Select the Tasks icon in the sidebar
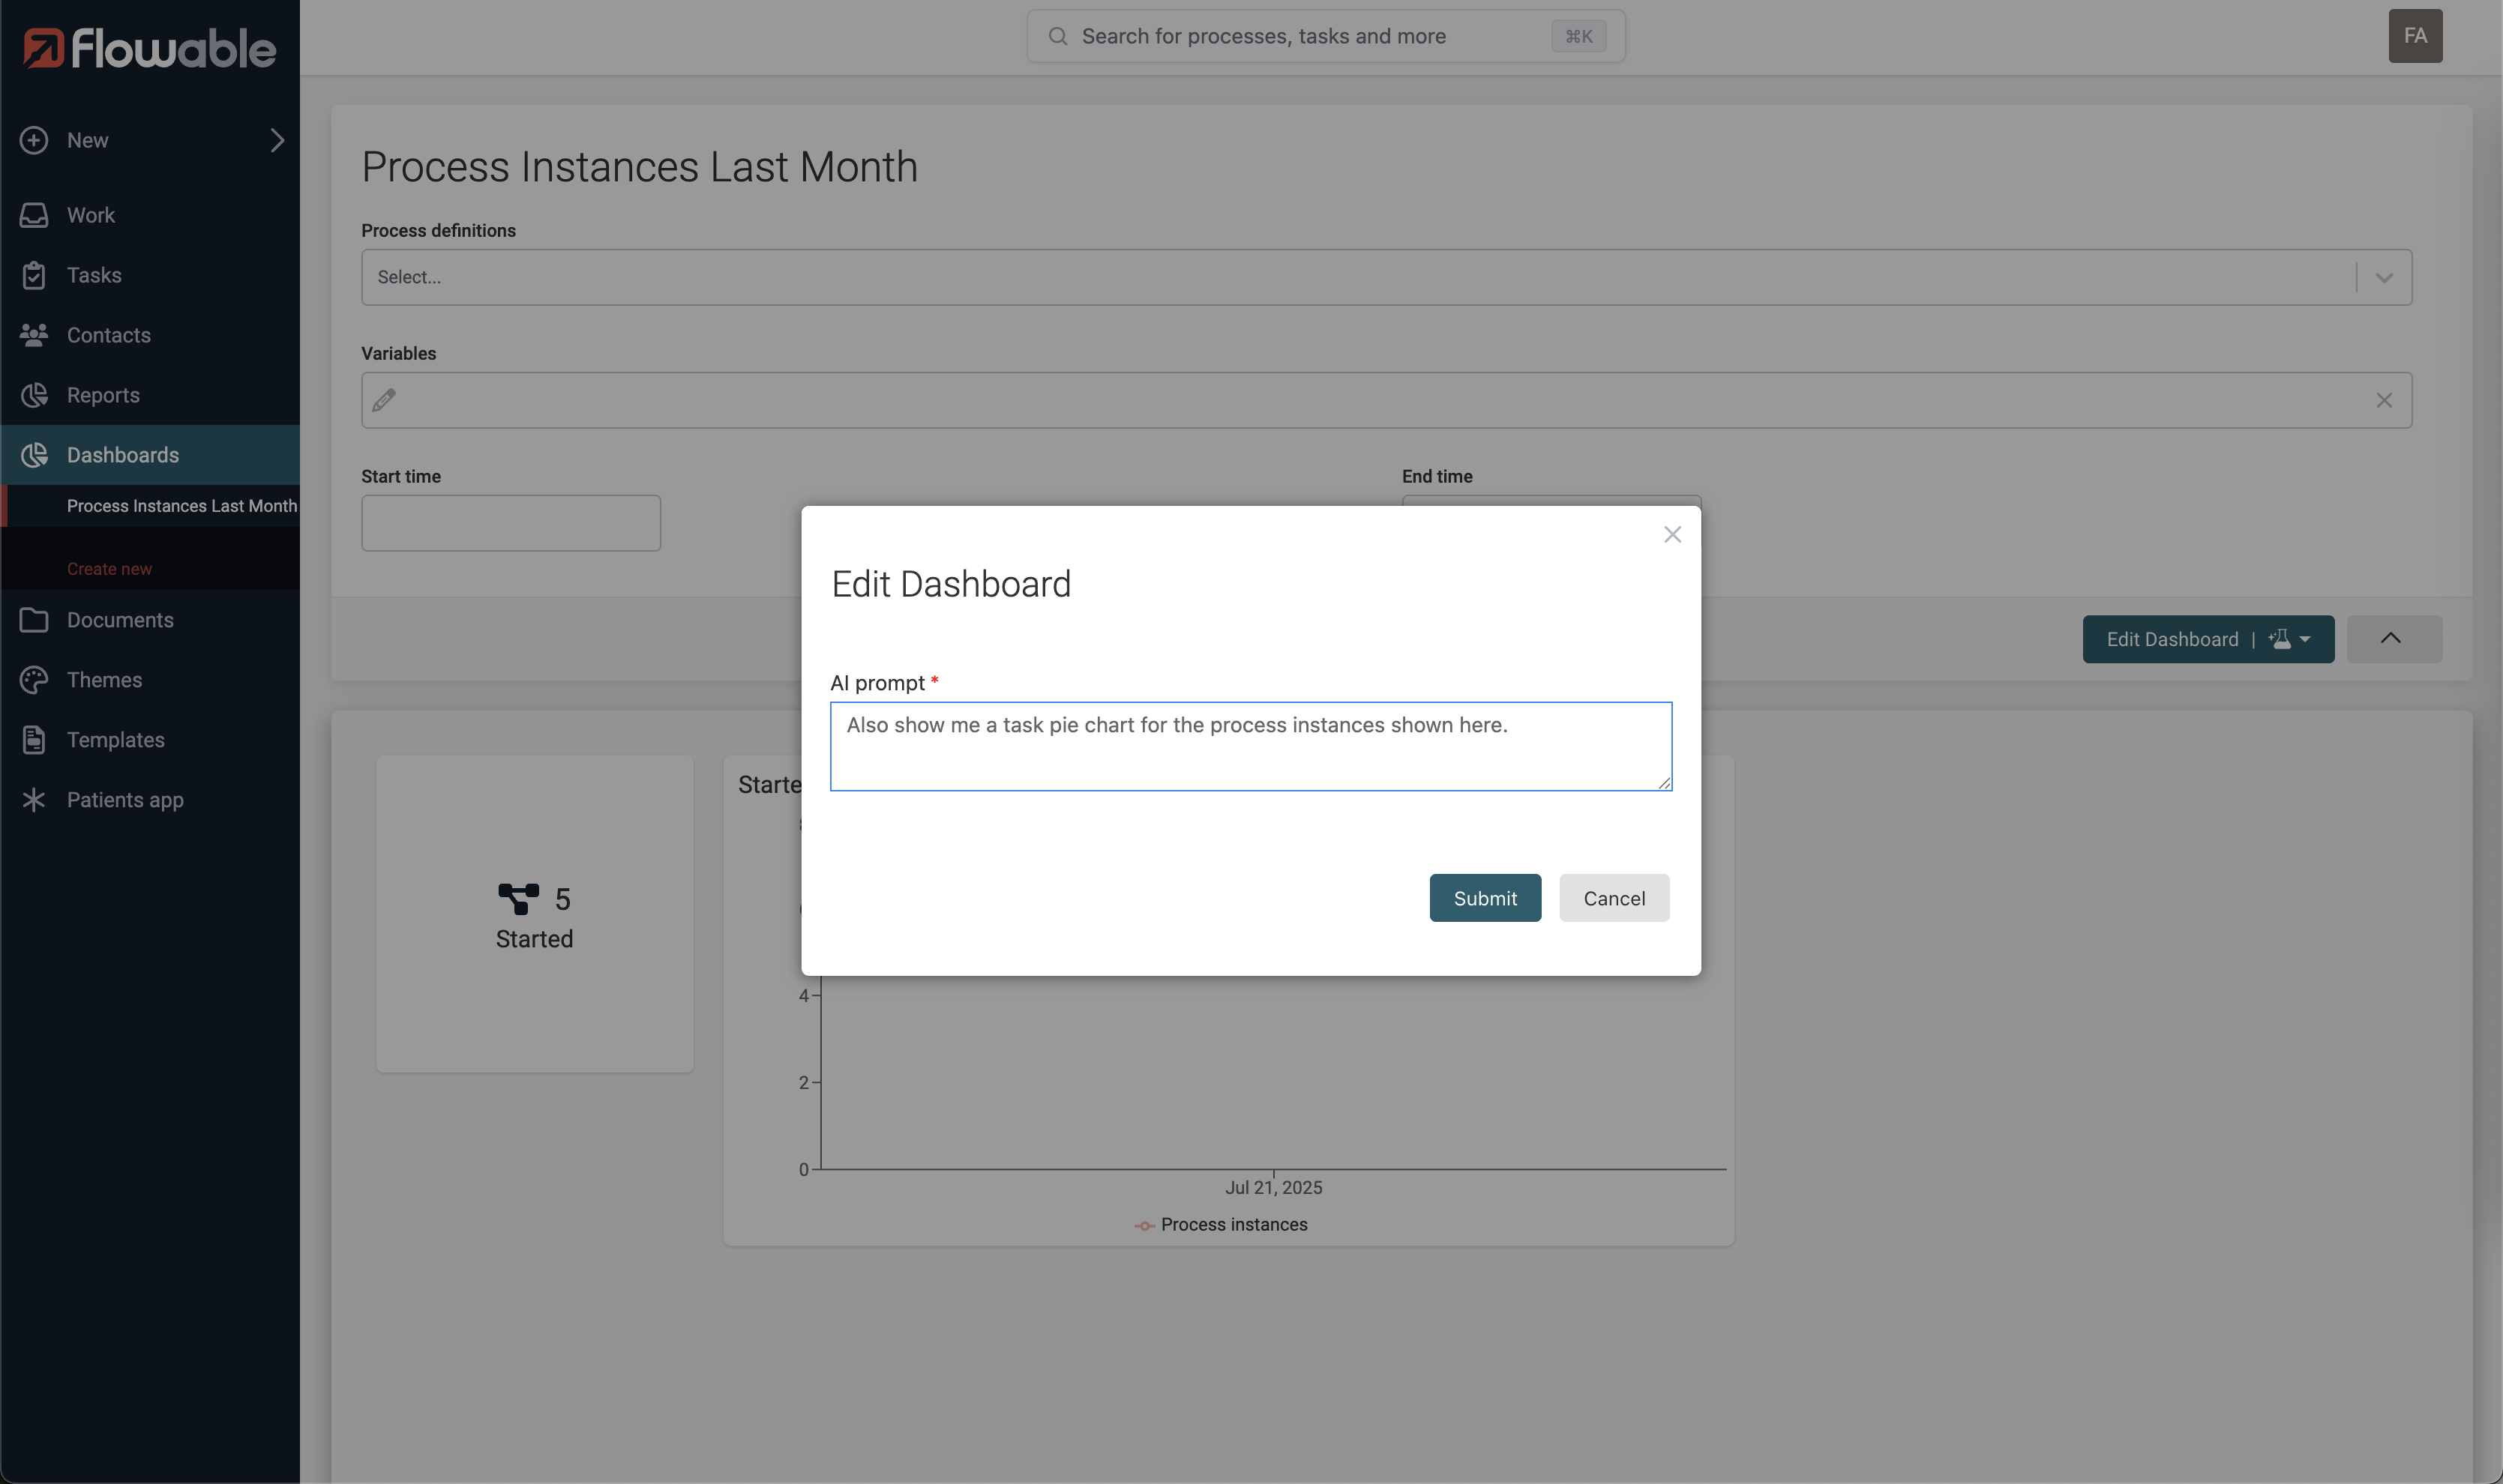This screenshot has width=2503, height=1484. pos(34,275)
